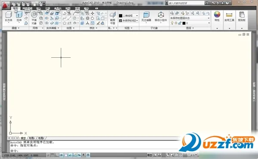
Task: Click Quick View Layouts in status bar
Action: pos(155,155)
